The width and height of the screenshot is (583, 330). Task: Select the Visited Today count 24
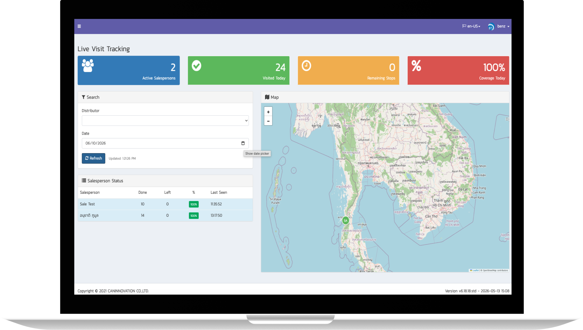[280, 68]
